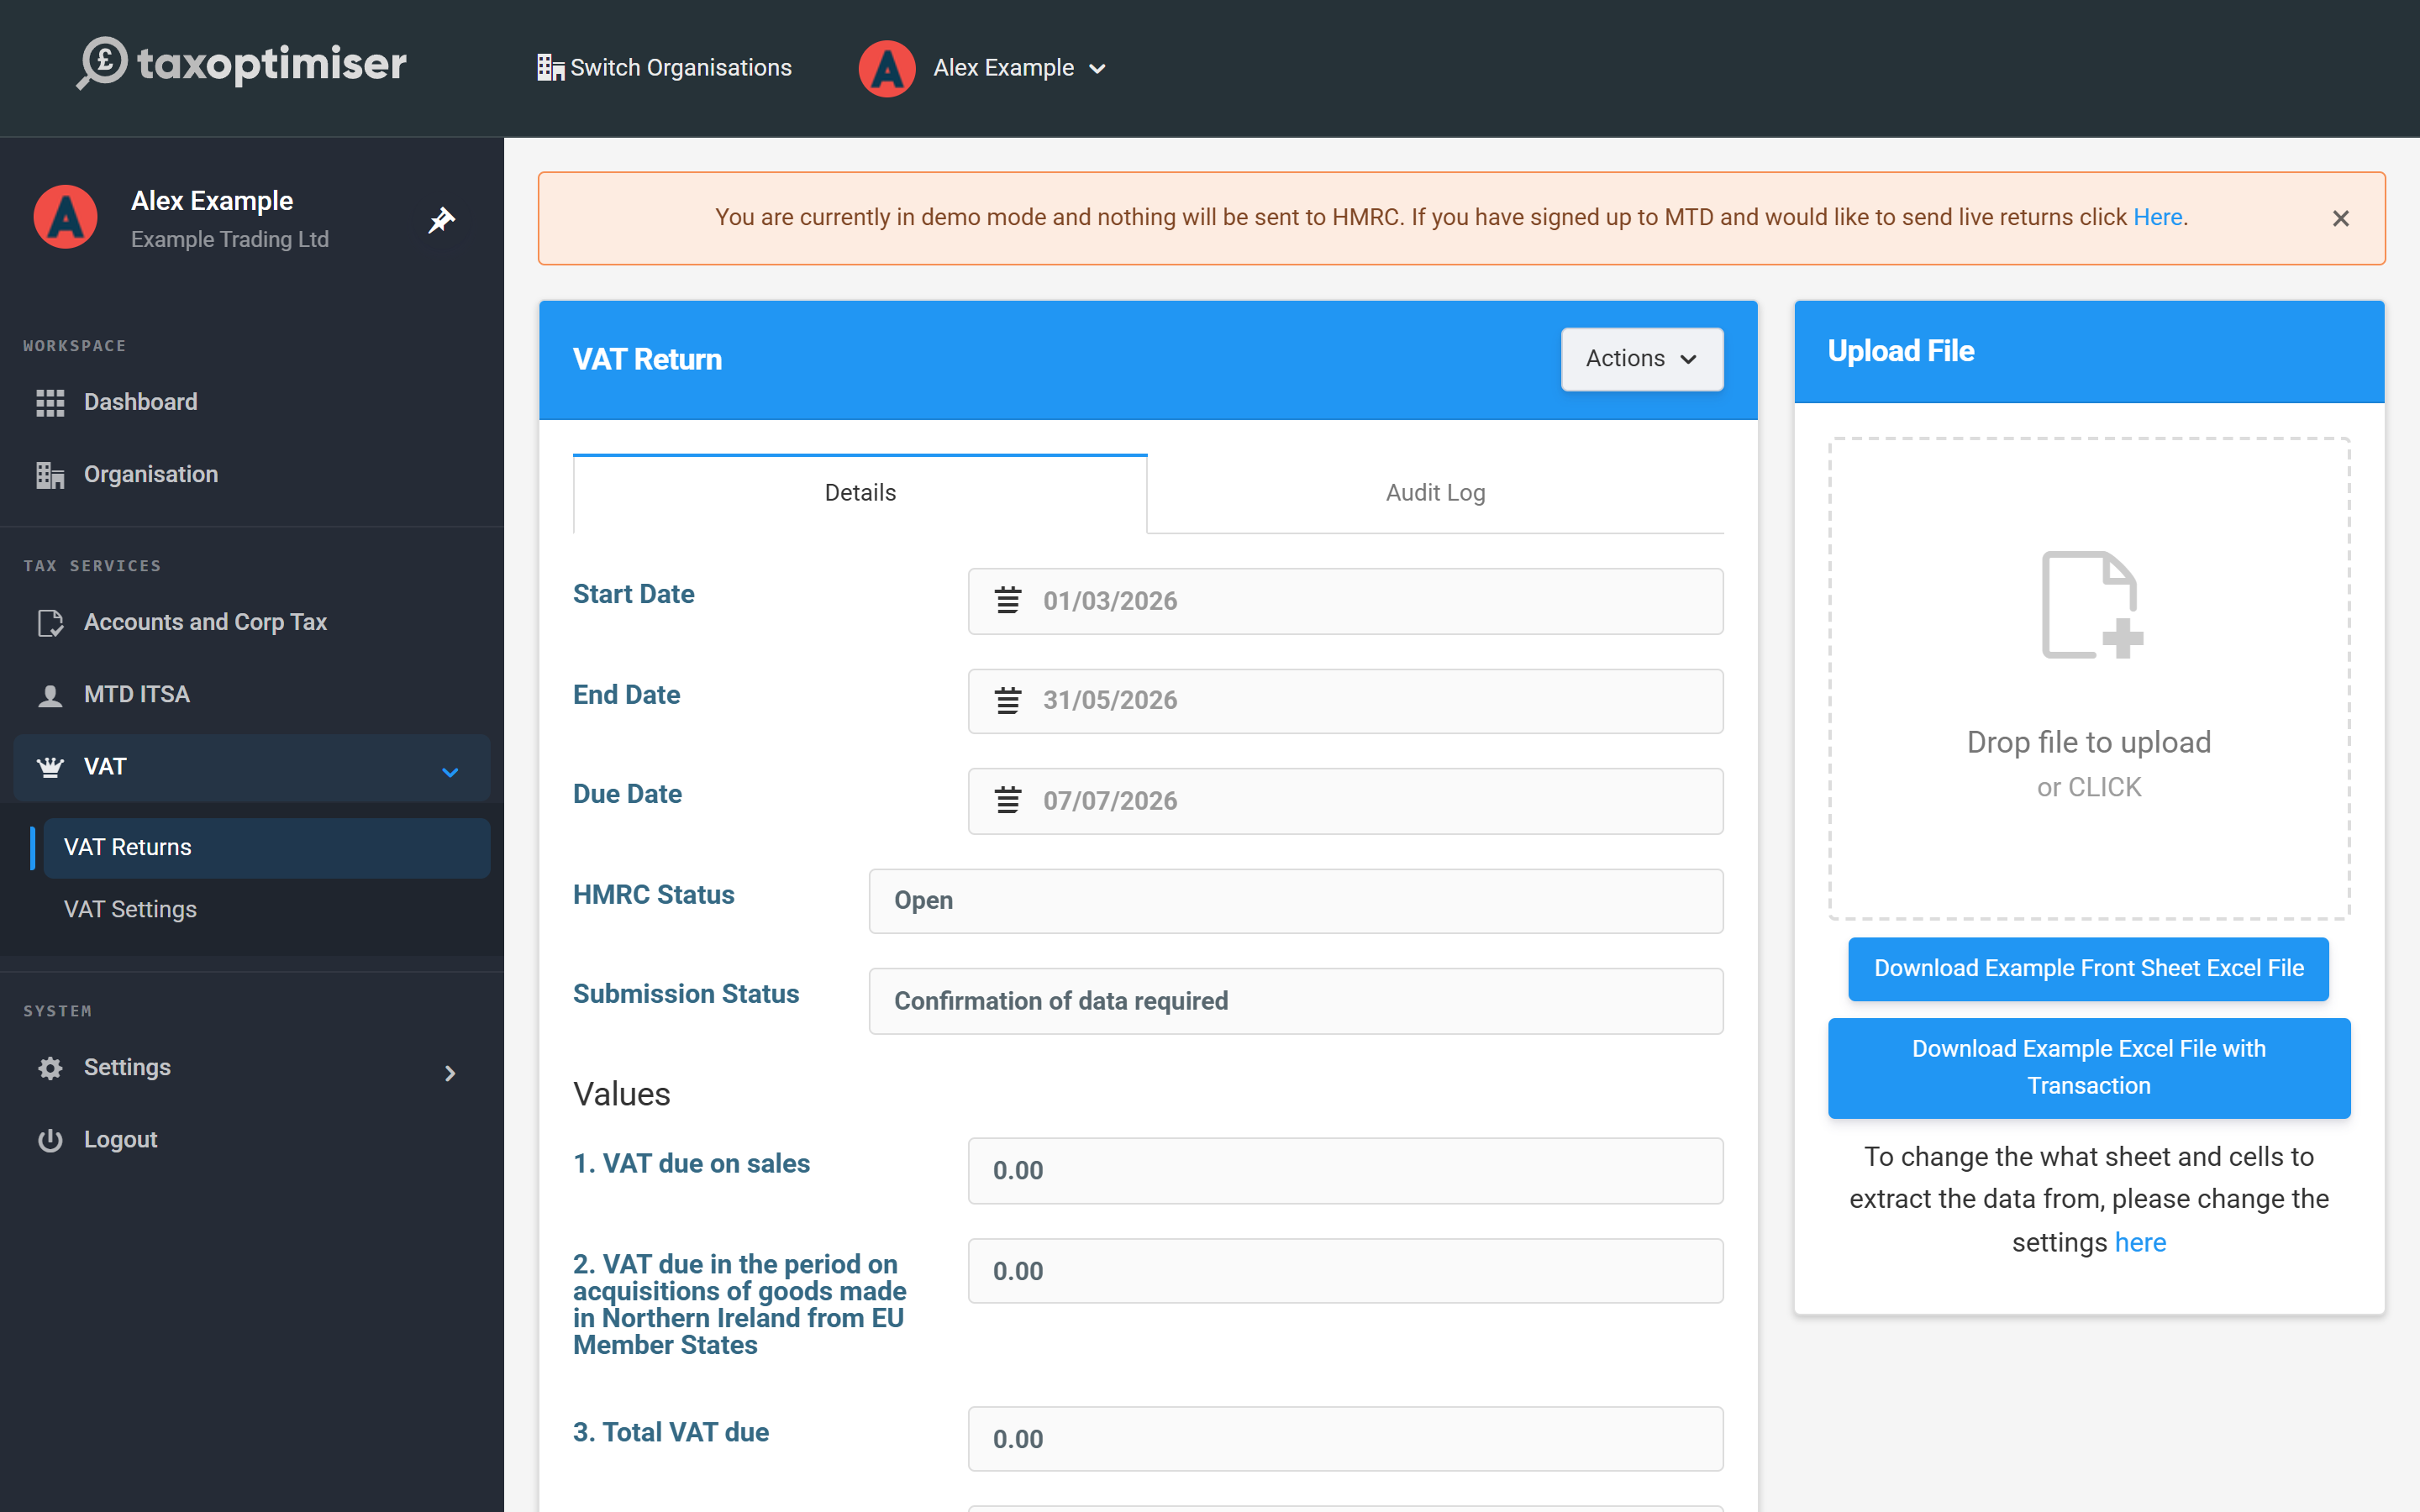Collapse the VAT menu chevron
This screenshot has height=1512, width=2420.
tap(450, 772)
